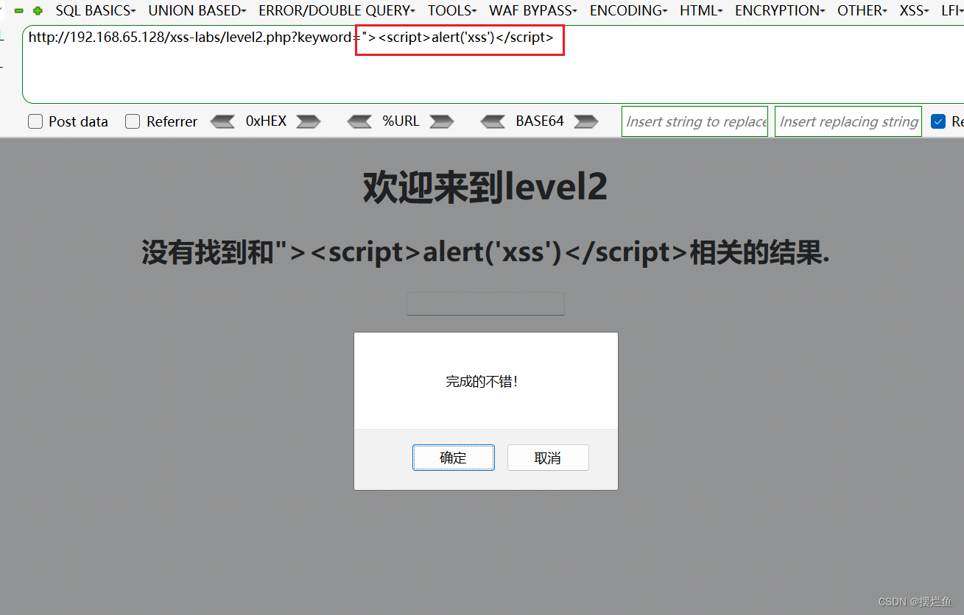
Task: Click the 没有找到和...相关的结果 message
Action: click(485, 252)
